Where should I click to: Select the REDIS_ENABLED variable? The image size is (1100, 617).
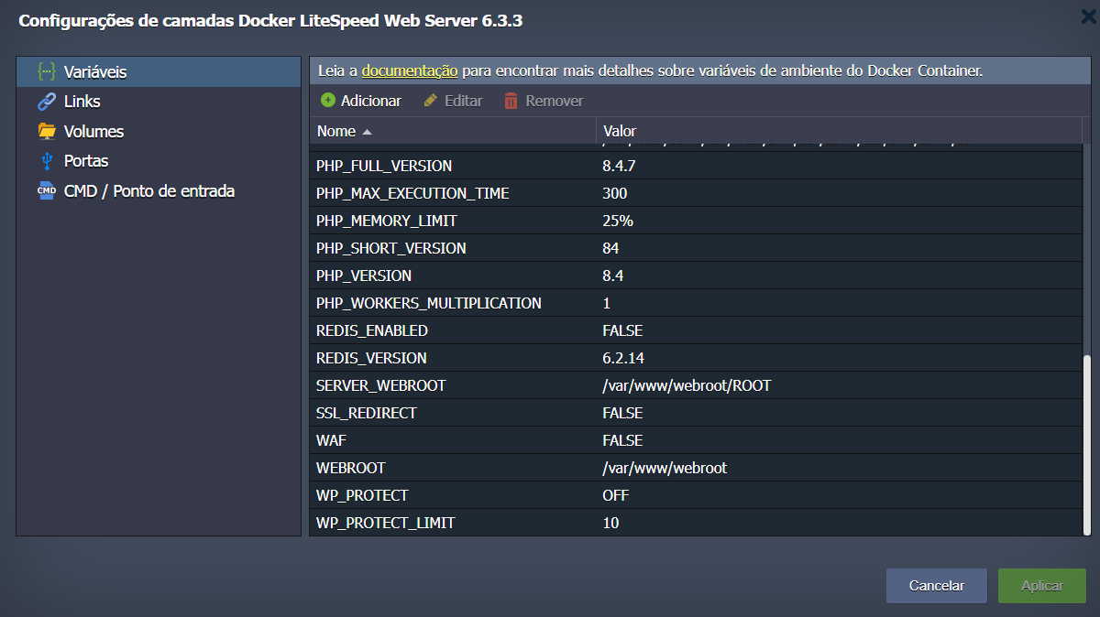(x=372, y=330)
